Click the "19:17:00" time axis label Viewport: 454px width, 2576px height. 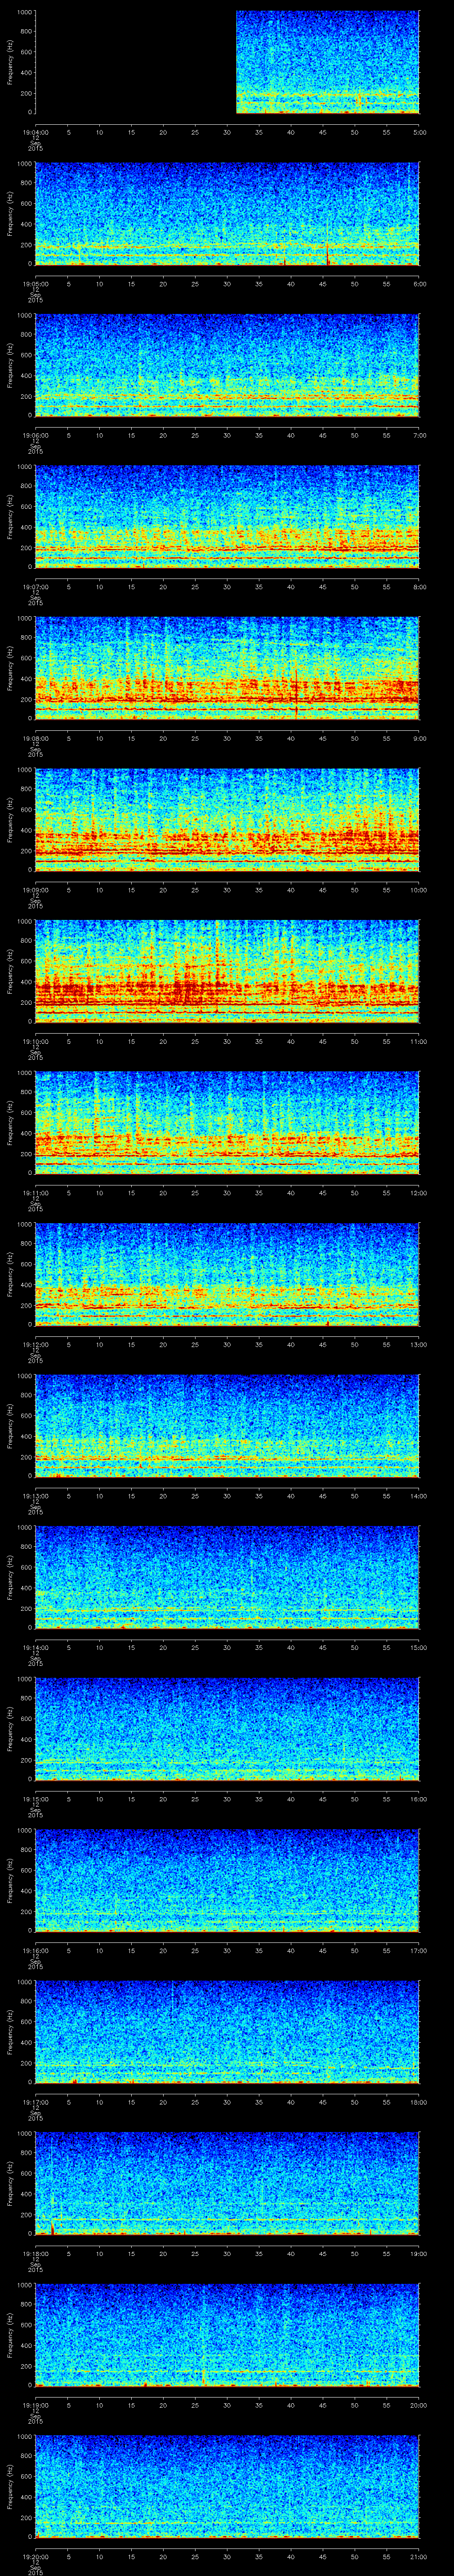tap(35, 2101)
